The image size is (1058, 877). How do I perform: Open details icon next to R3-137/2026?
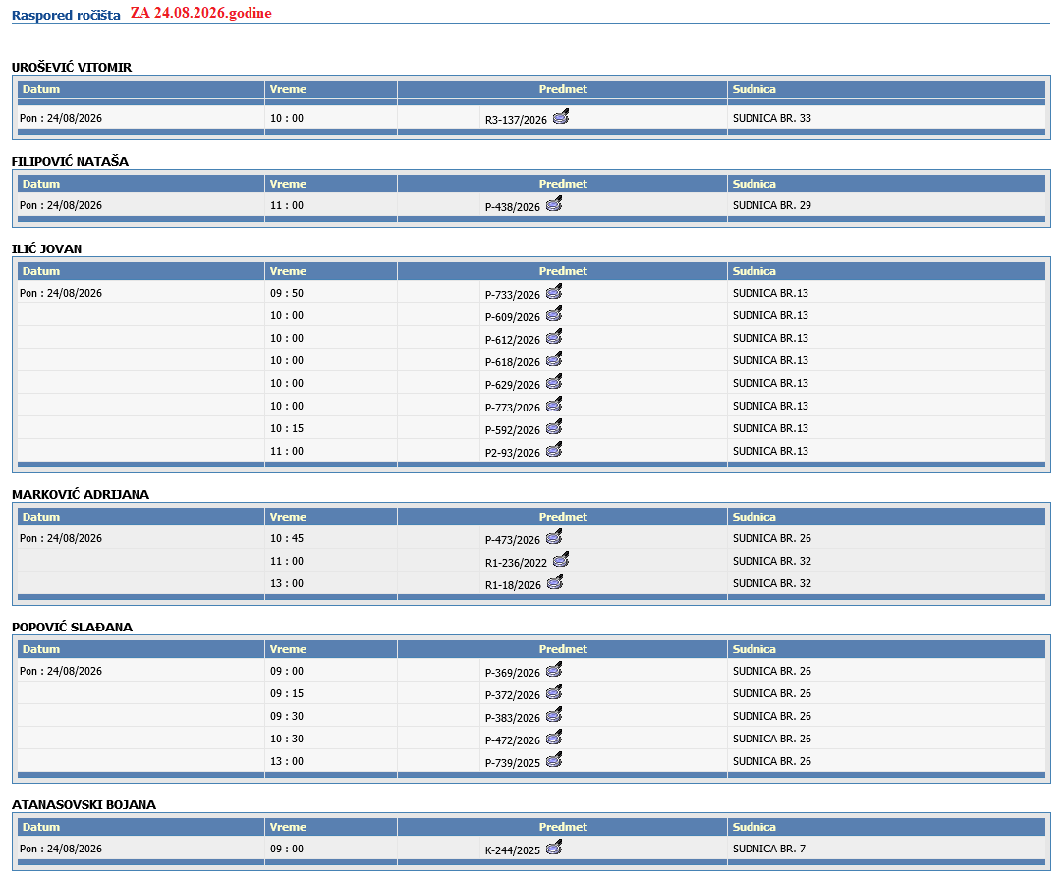[x=561, y=118]
